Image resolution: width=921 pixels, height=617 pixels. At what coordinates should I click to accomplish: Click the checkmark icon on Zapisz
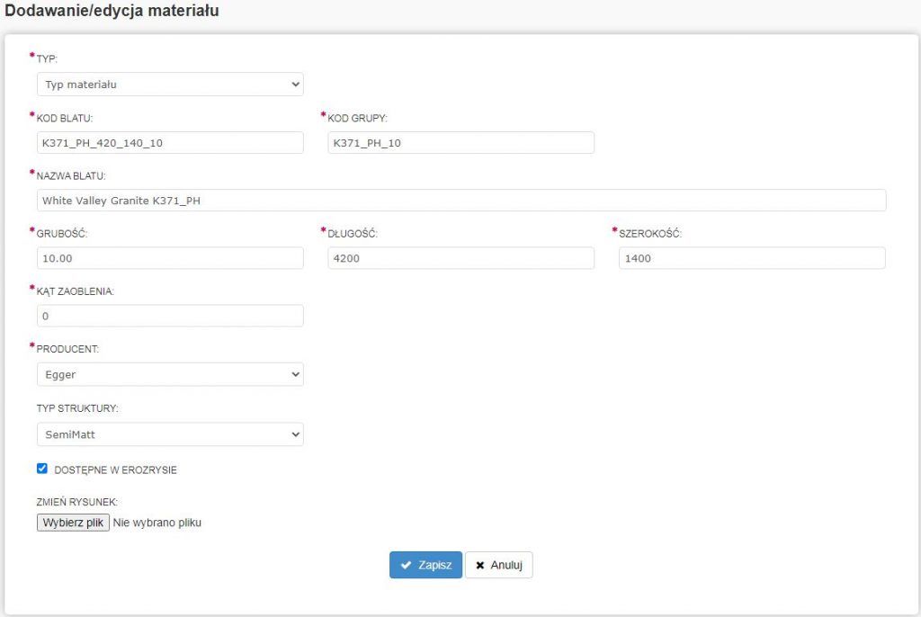(407, 566)
